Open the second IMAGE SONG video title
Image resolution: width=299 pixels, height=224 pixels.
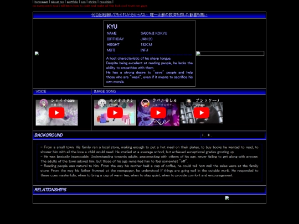click(x=164, y=100)
